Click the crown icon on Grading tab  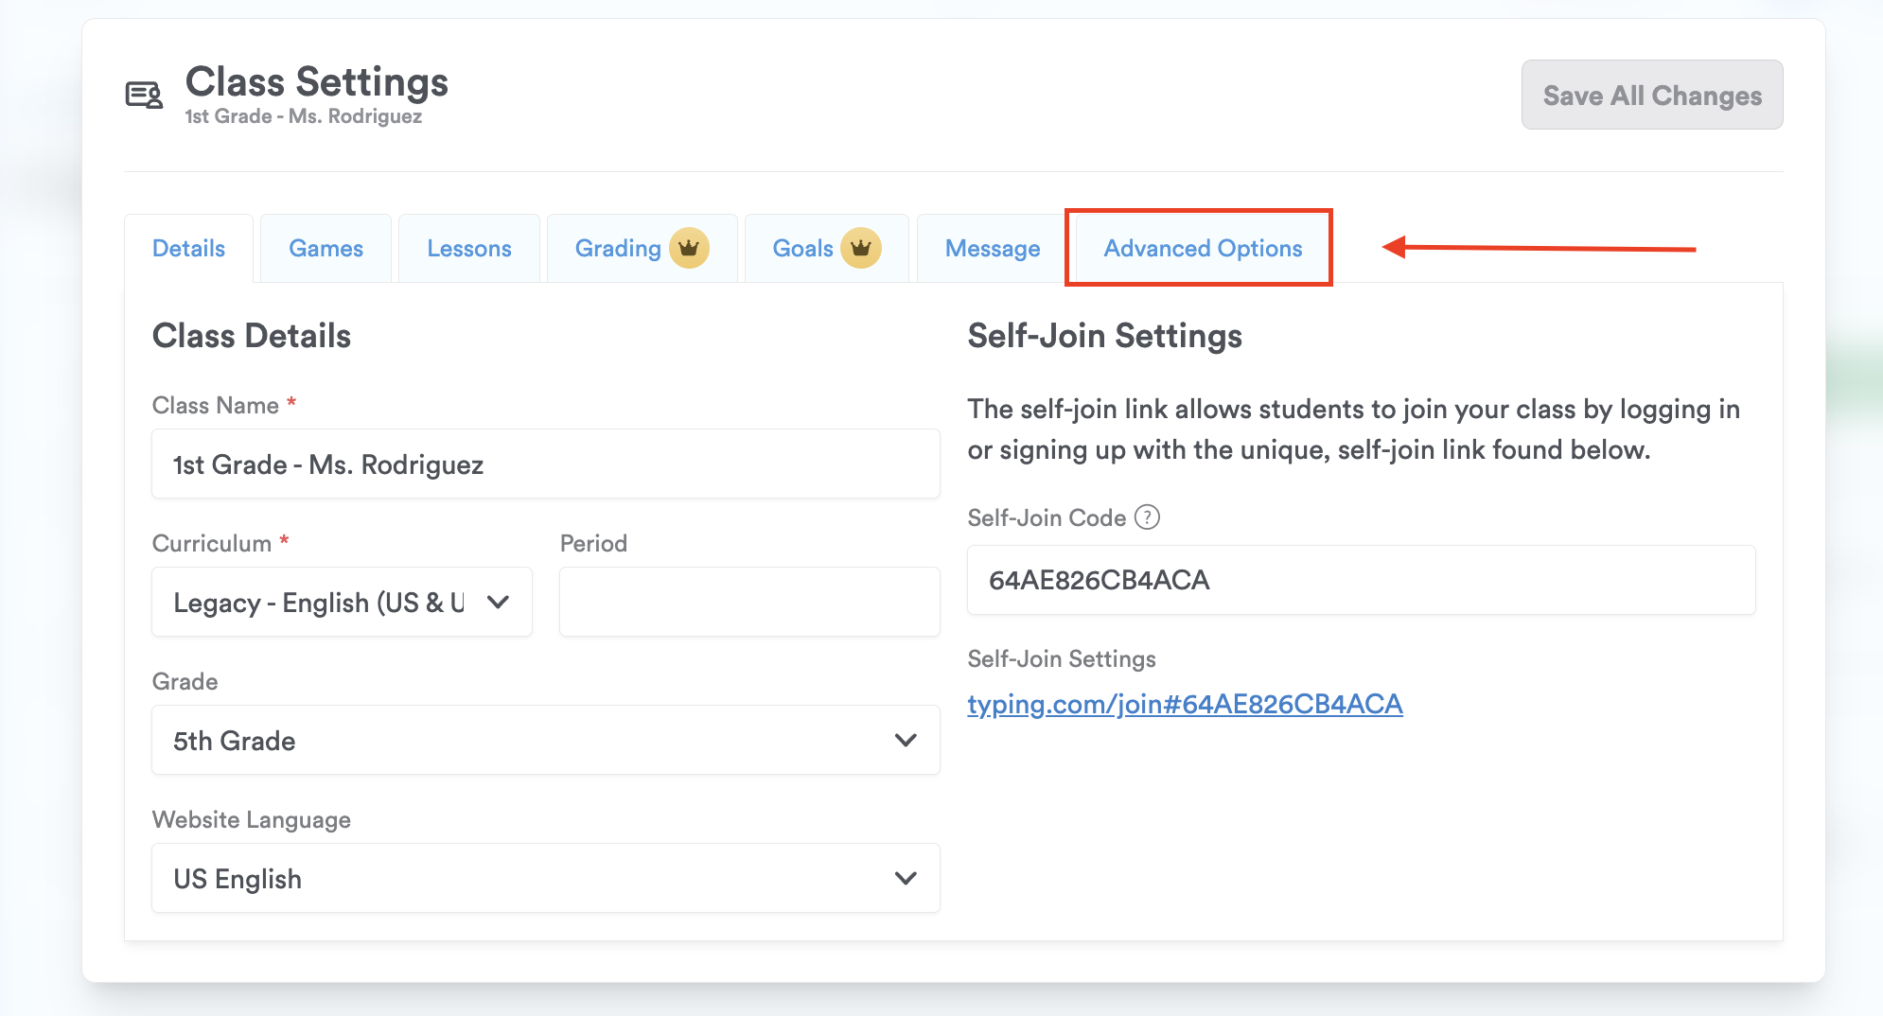(x=689, y=248)
